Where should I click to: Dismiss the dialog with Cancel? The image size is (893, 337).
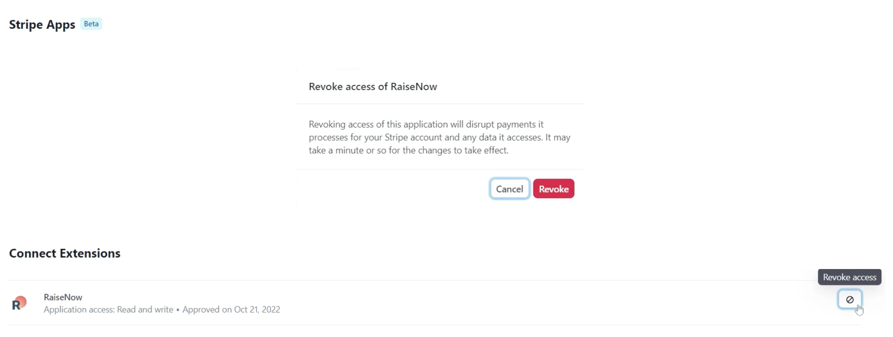[x=509, y=189]
